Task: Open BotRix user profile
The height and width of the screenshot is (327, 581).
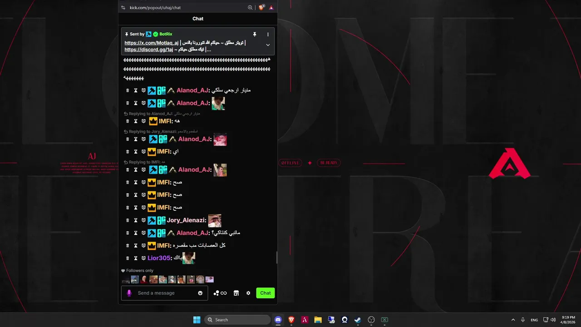Action: 166,34
